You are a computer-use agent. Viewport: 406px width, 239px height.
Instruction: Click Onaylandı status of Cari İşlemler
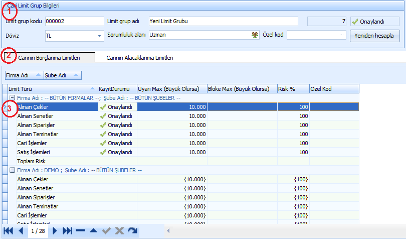click(x=117, y=143)
